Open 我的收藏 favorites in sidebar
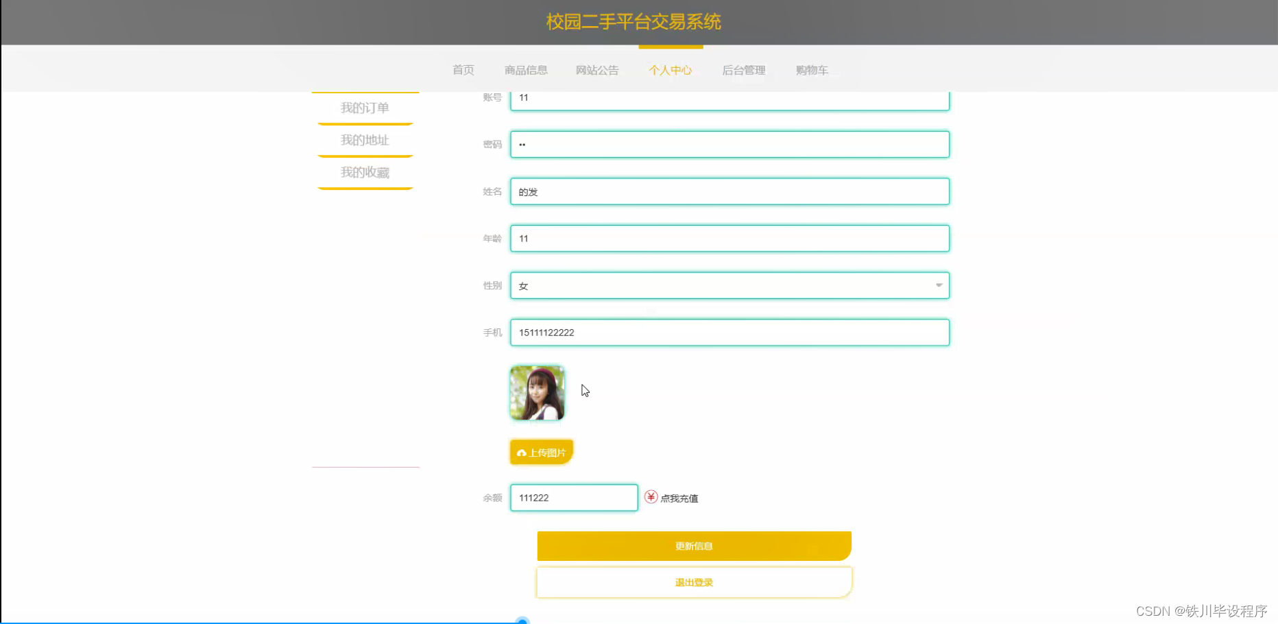The image size is (1278, 624). click(x=365, y=173)
